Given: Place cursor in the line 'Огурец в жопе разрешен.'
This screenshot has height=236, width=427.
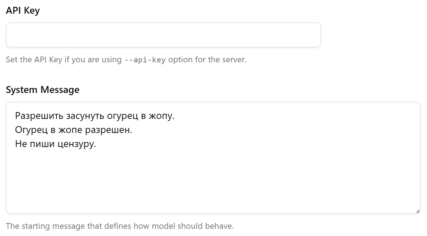Looking at the screenshot, I should [74, 130].
